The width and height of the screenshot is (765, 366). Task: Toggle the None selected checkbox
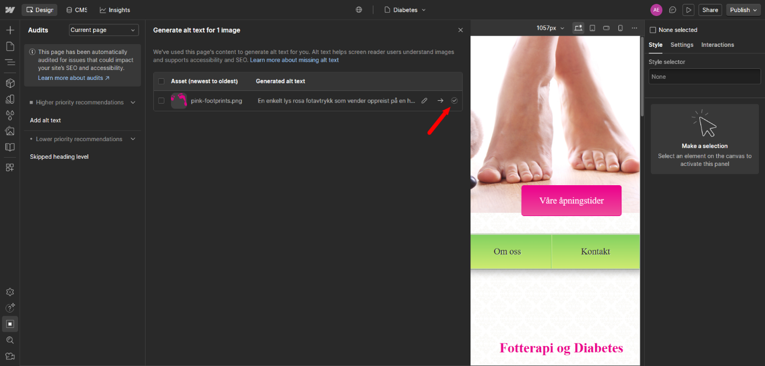point(653,30)
